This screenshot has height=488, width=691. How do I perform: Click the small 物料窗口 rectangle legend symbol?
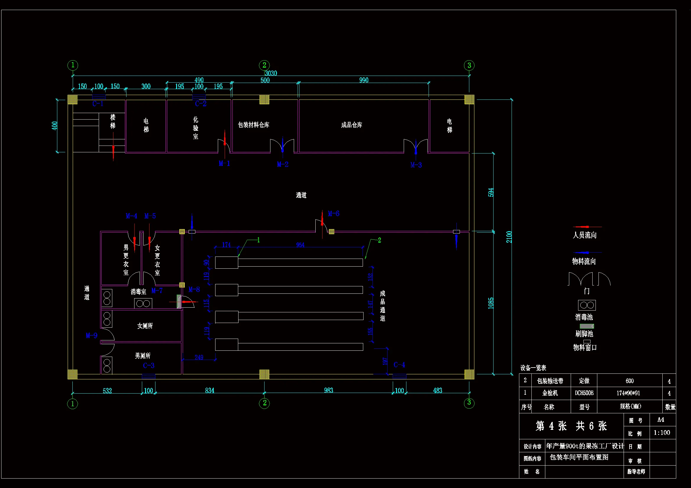tap(587, 341)
